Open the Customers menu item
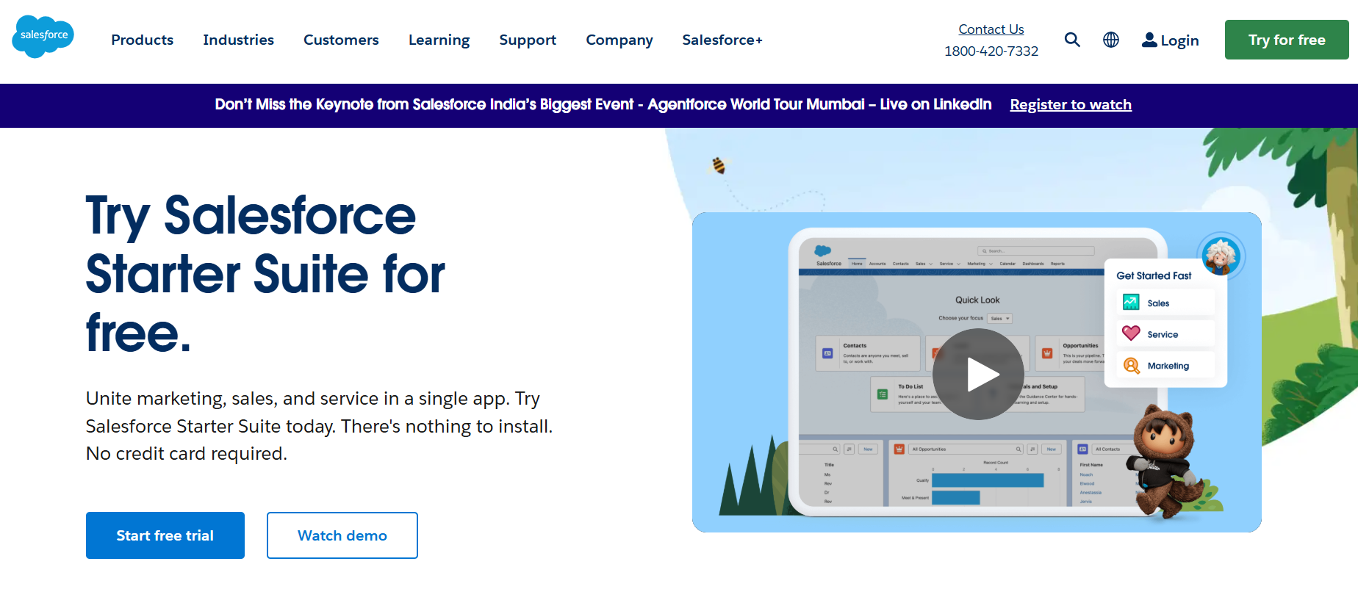 coord(341,40)
